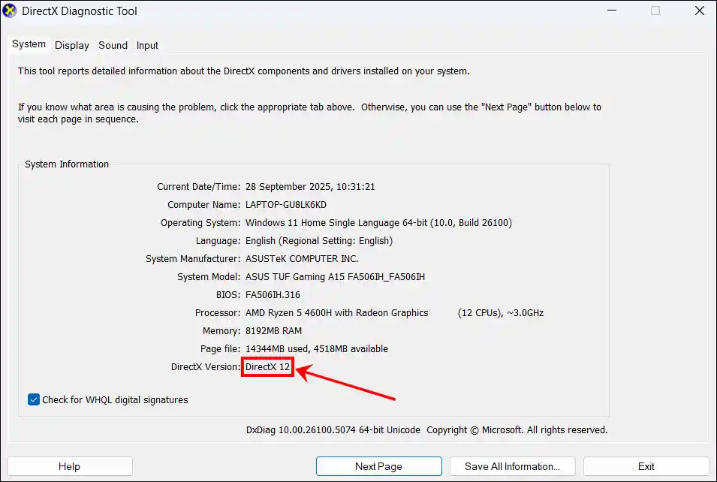
Task: Open the Help button
Action: 70,466
